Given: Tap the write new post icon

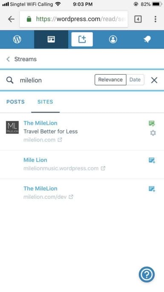Looking at the screenshot, I should 82,39.
